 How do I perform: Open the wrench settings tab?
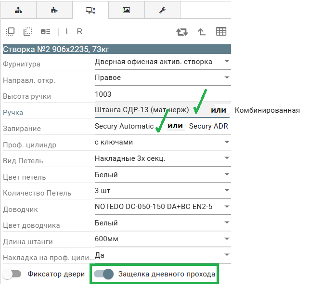click(162, 10)
